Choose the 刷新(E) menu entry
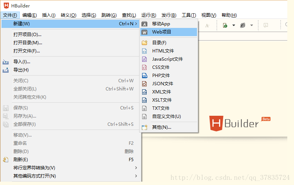294x185 pixels. click(70, 160)
